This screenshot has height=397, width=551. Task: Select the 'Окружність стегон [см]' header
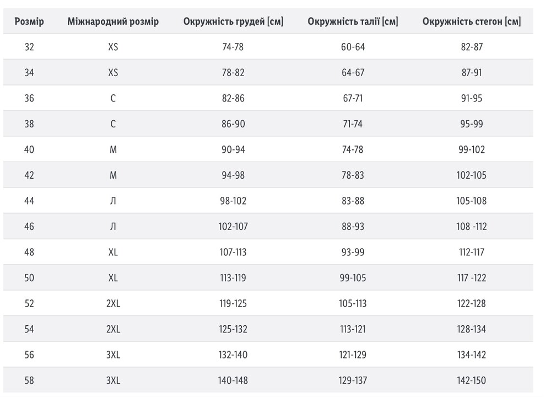472,22
